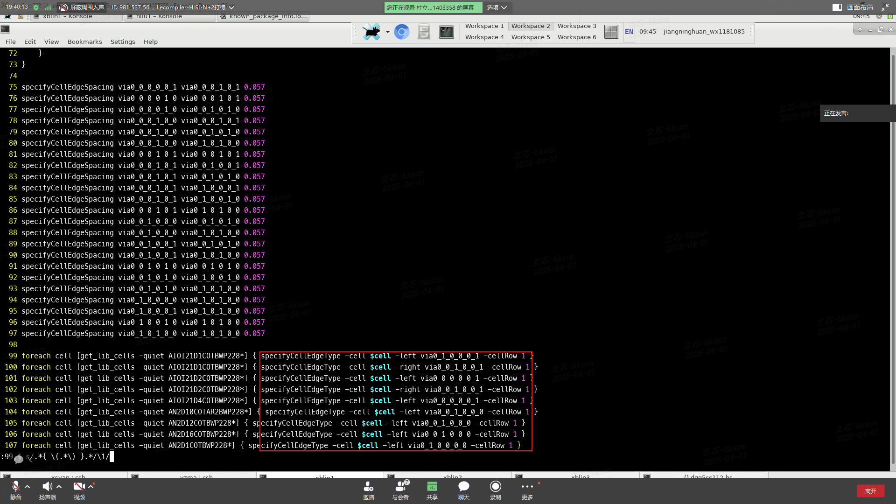Viewport: 896px width, 504px height.
Task: Toggle the video camera button
Action: pyautogui.click(x=78, y=487)
